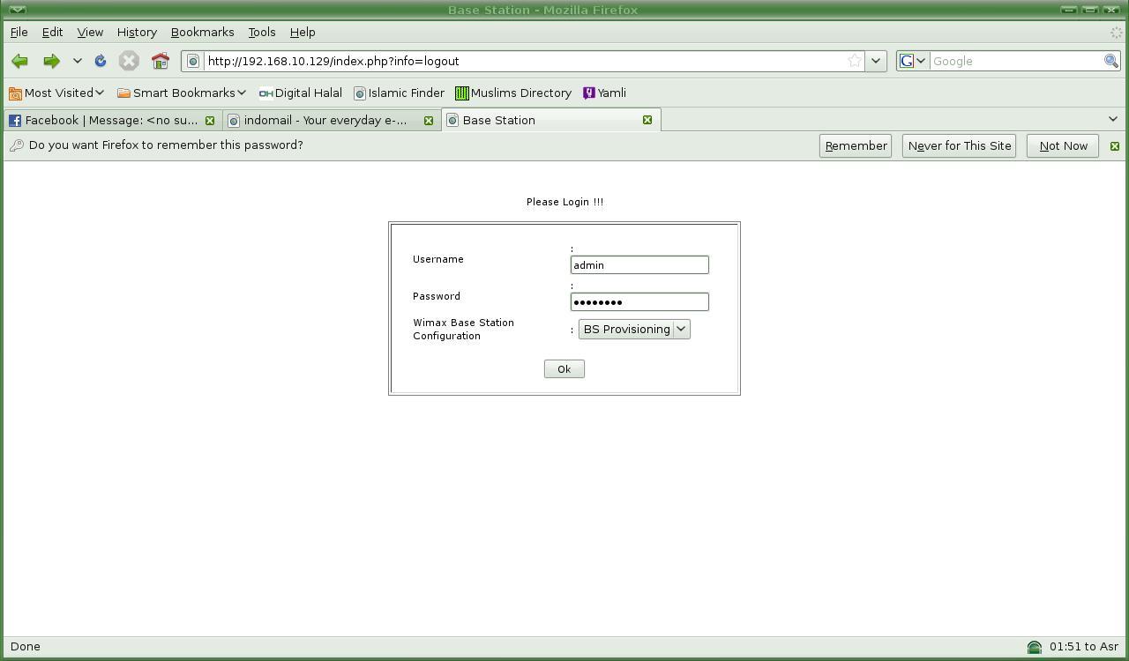The height and width of the screenshot is (661, 1129).
Task: Go forward with the green forward arrow
Action: [x=51, y=61]
